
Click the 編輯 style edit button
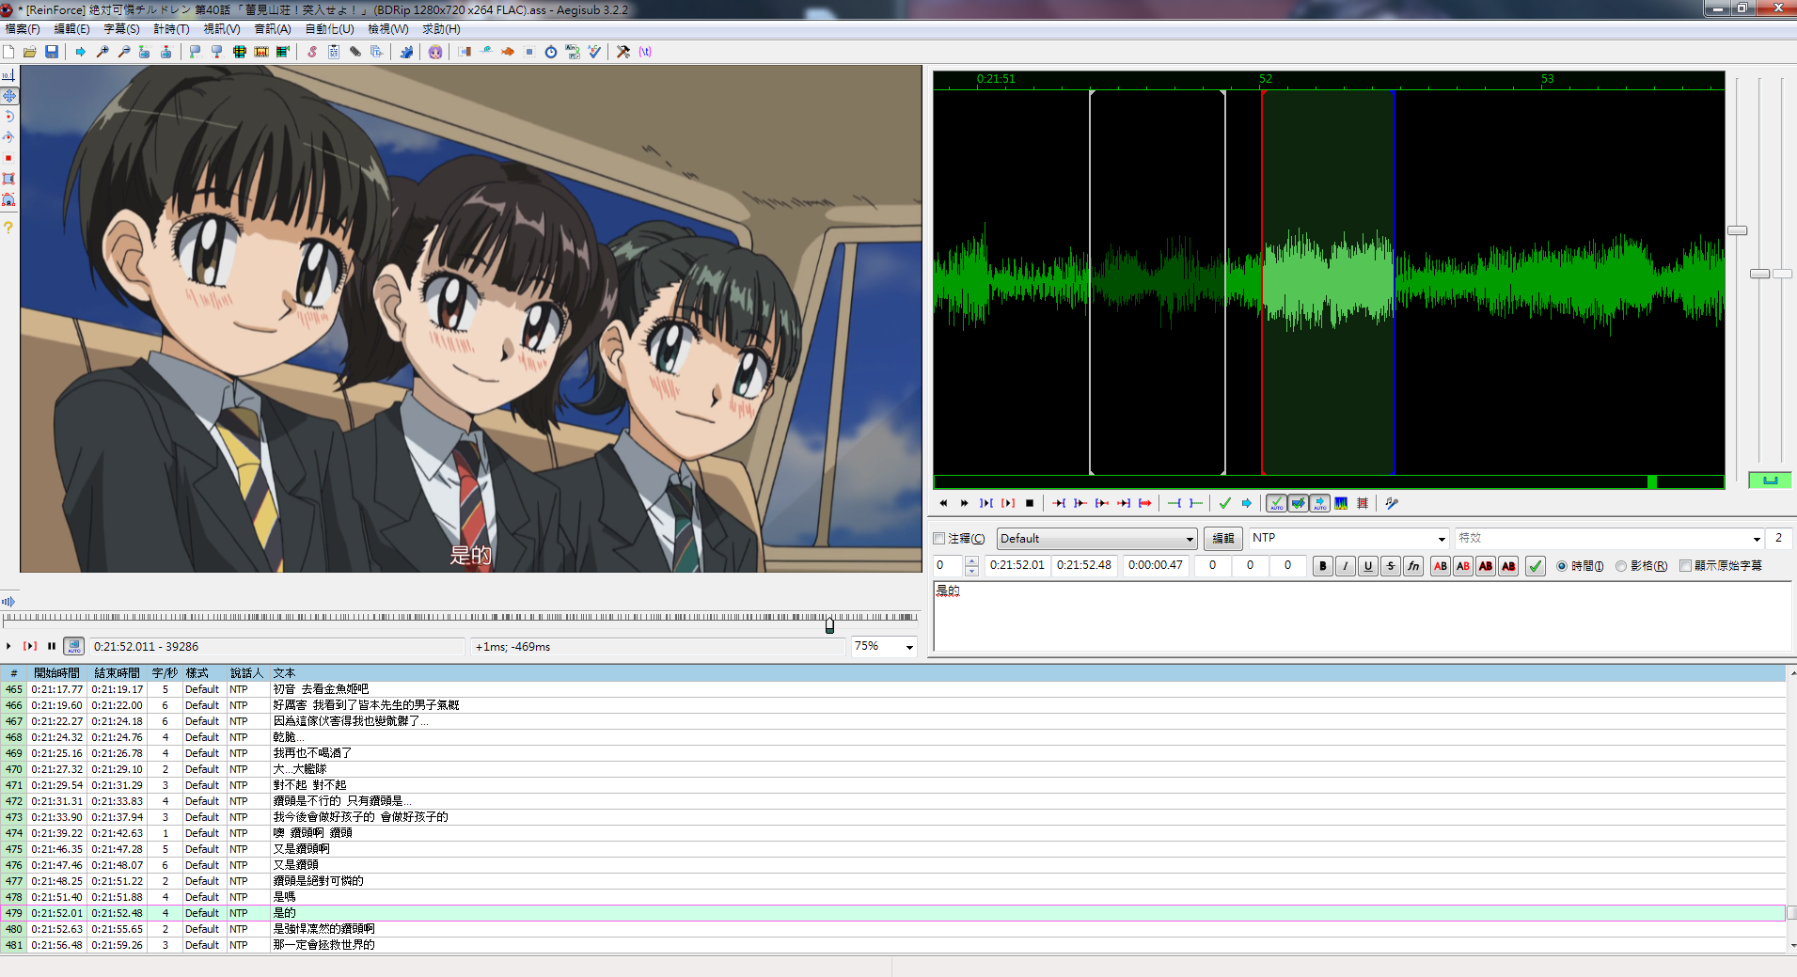click(x=1222, y=539)
